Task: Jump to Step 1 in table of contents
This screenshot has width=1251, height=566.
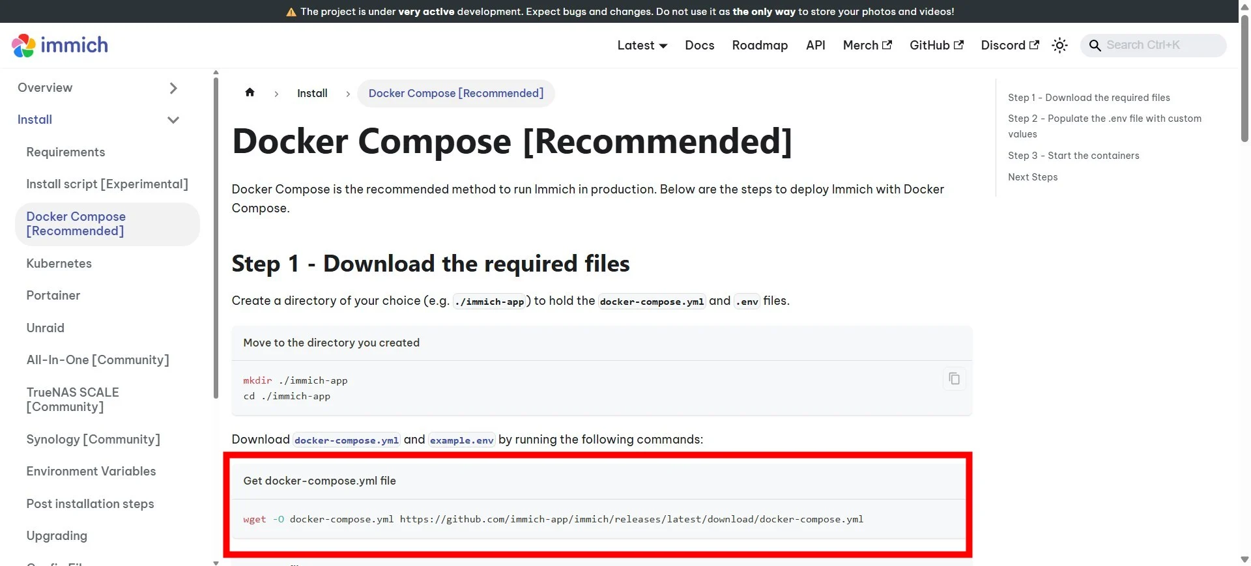Action: (1089, 98)
